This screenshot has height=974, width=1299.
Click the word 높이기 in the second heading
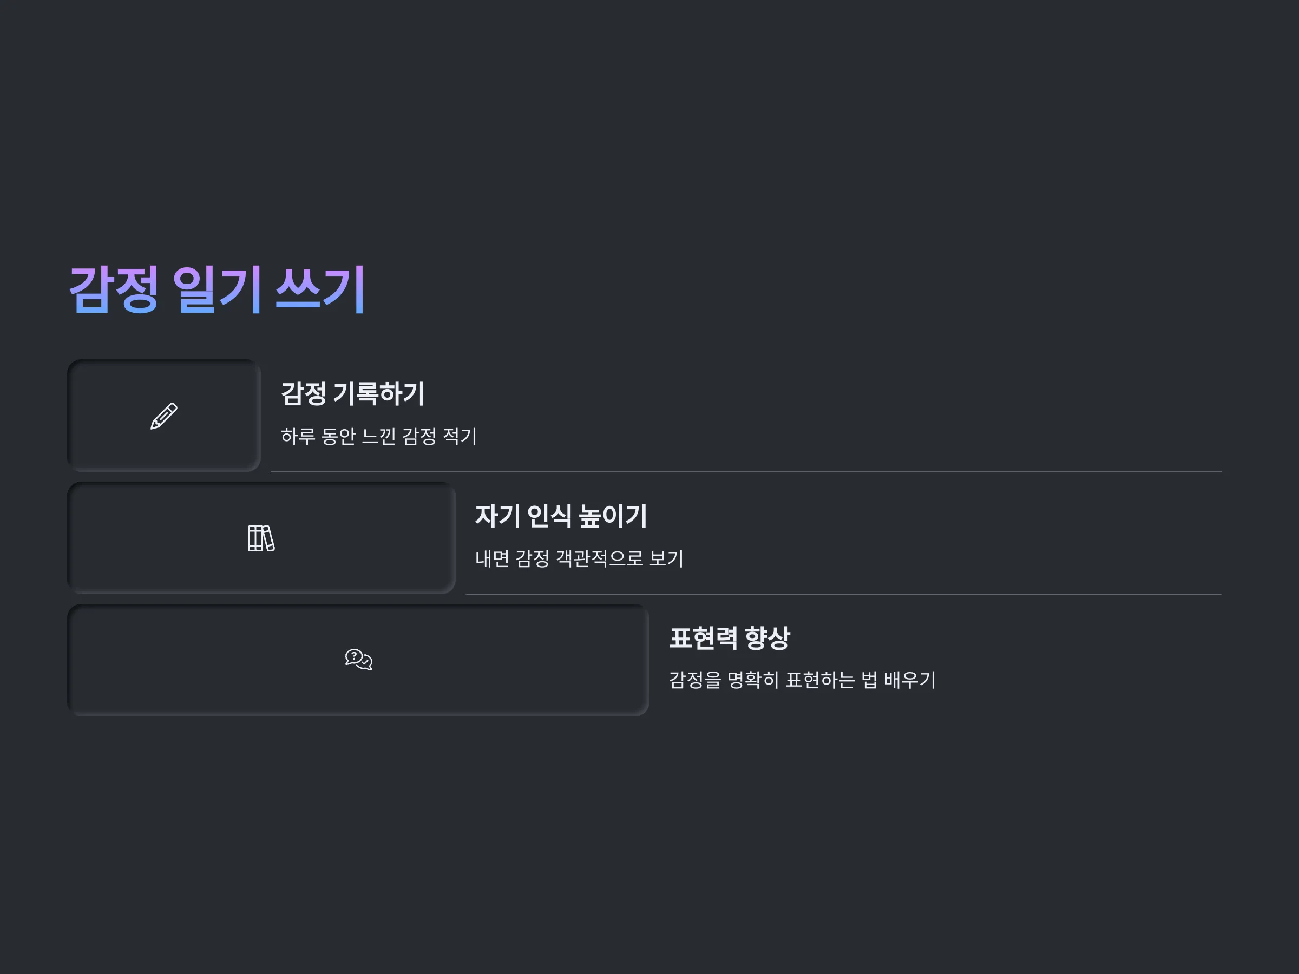tap(613, 516)
